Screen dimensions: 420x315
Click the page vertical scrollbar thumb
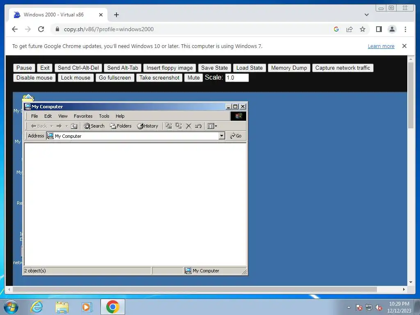411,95
